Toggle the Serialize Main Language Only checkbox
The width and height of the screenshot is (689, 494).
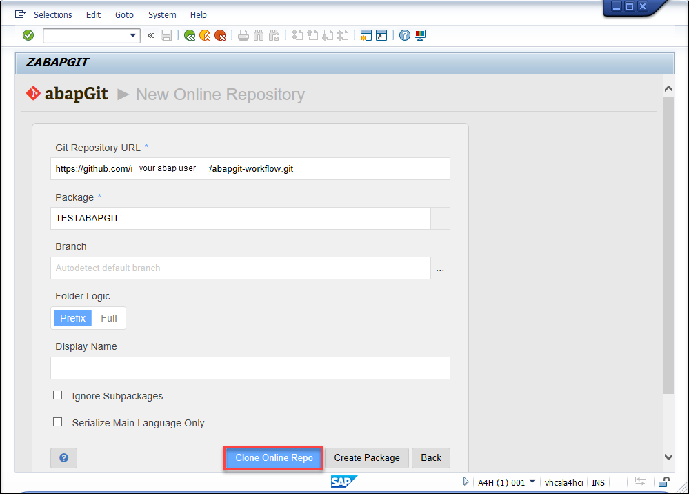[x=57, y=422]
